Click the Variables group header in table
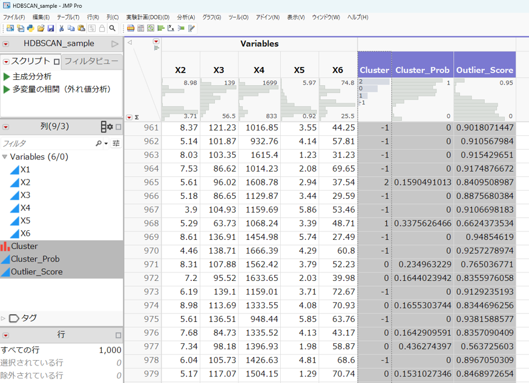The height and width of the screenshot is (383, 529). (260, 43)
